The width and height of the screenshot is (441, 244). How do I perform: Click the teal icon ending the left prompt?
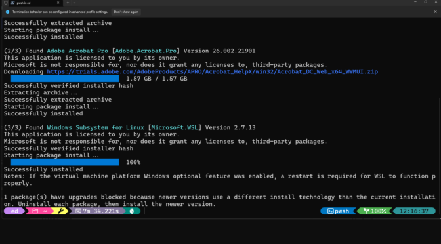[x=132, y=211]
